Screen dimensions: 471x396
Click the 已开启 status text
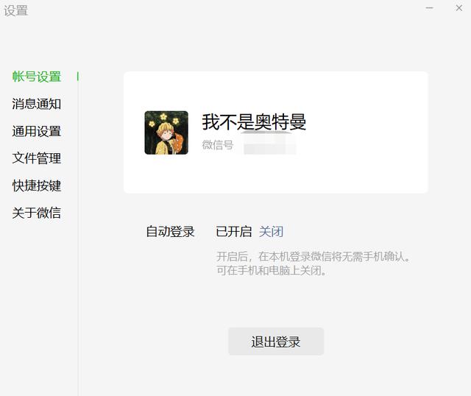point(234,232)
